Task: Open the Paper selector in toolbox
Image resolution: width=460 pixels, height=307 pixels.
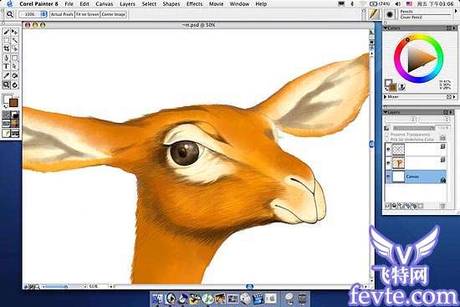Action: [x=6, y=115]
